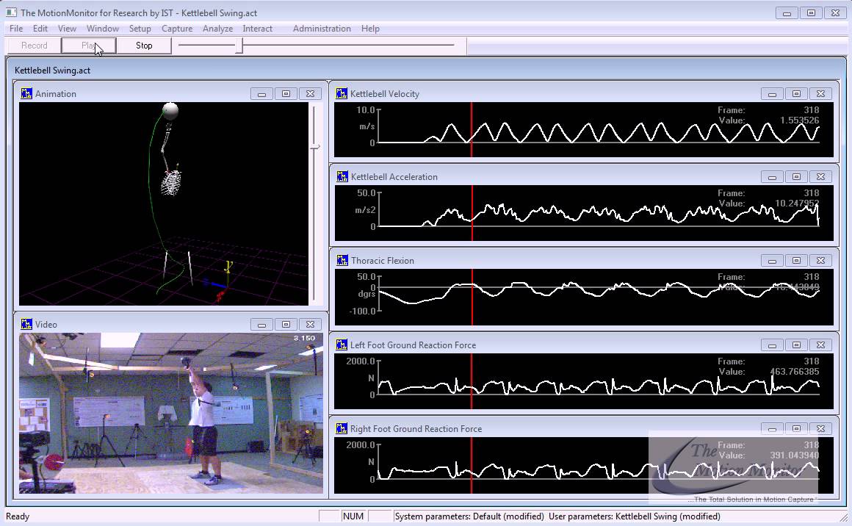
Task: Maximize the Left Foot Ground Reaction Force graph
Action: point(797,345)
